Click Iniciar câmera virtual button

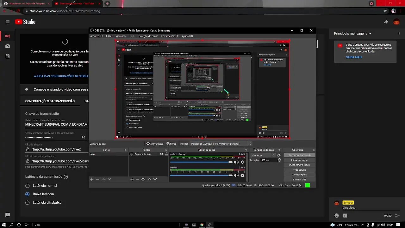click(299, 165)
